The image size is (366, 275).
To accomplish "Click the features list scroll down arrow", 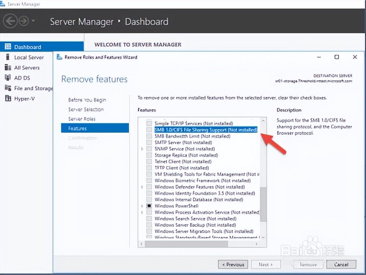I will [263, 237].
